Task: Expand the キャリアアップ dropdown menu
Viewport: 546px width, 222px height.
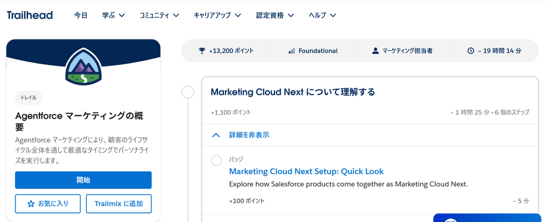Action: click(218, 15)
